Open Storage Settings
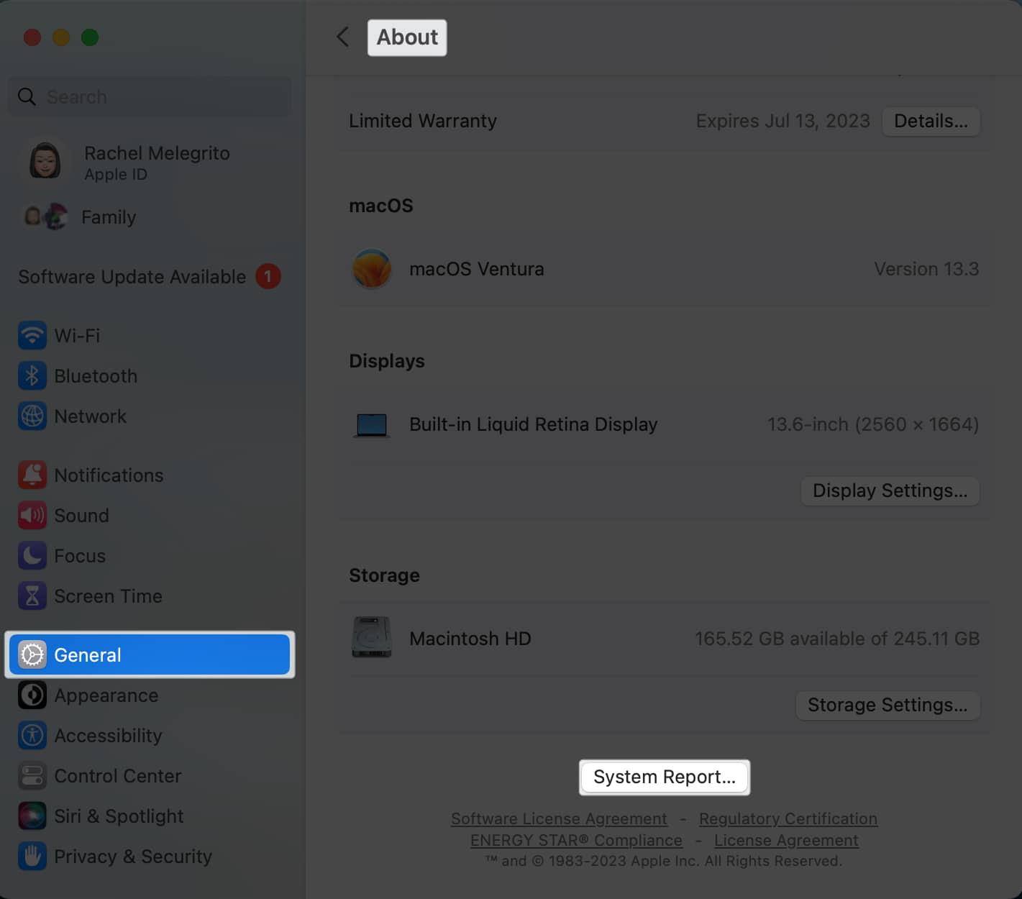The image size is (1022, 899). 888,705
